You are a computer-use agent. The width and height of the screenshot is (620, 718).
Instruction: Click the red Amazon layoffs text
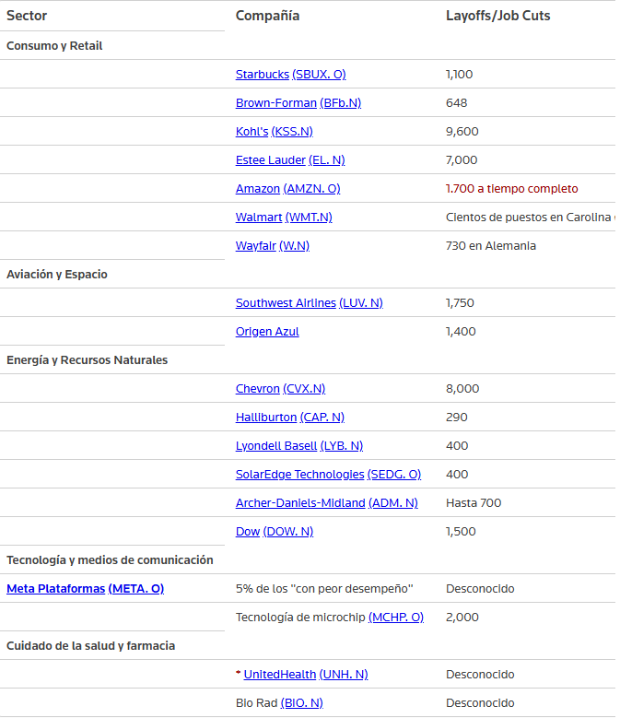tap(511, 189)
